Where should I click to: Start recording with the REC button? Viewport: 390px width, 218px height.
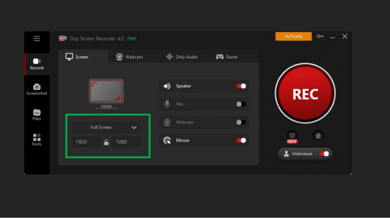305,93
